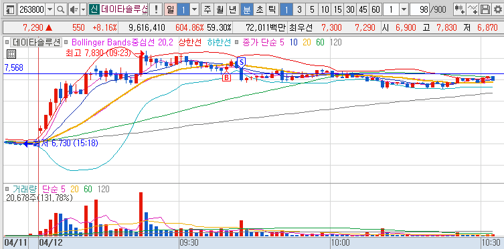The height and width of the screenshot is (249, 504).
Task: Select yearly 년 chart period
Action: (233, 9)
